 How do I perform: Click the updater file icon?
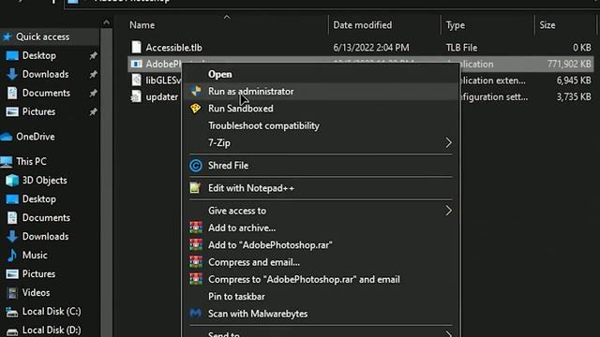coord(136,96)
